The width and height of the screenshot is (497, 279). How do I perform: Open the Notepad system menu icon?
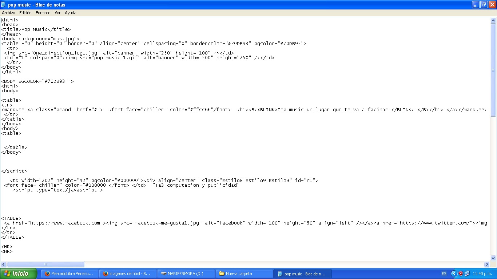click(3, 5)
